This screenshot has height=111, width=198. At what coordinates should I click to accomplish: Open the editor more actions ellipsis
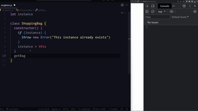click(x=127, y=5)
